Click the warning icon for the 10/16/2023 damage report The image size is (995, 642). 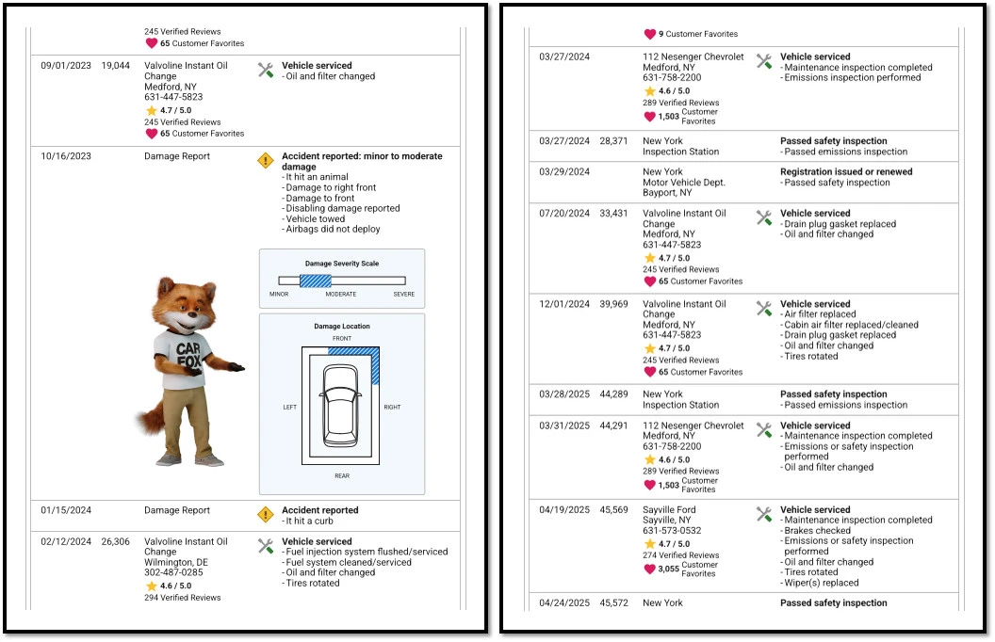[x=266, y=160]
